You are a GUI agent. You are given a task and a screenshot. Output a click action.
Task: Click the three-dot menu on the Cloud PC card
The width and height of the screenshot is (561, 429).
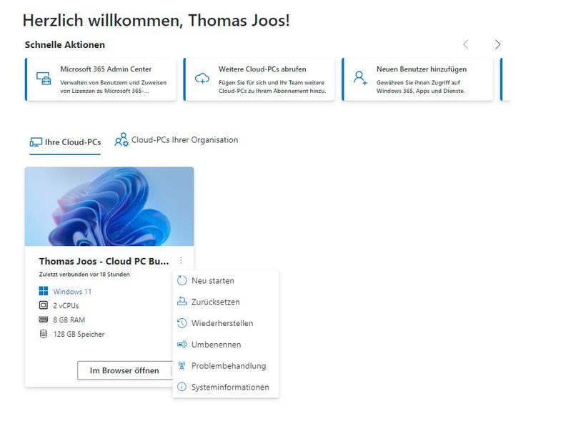(181, 261)
